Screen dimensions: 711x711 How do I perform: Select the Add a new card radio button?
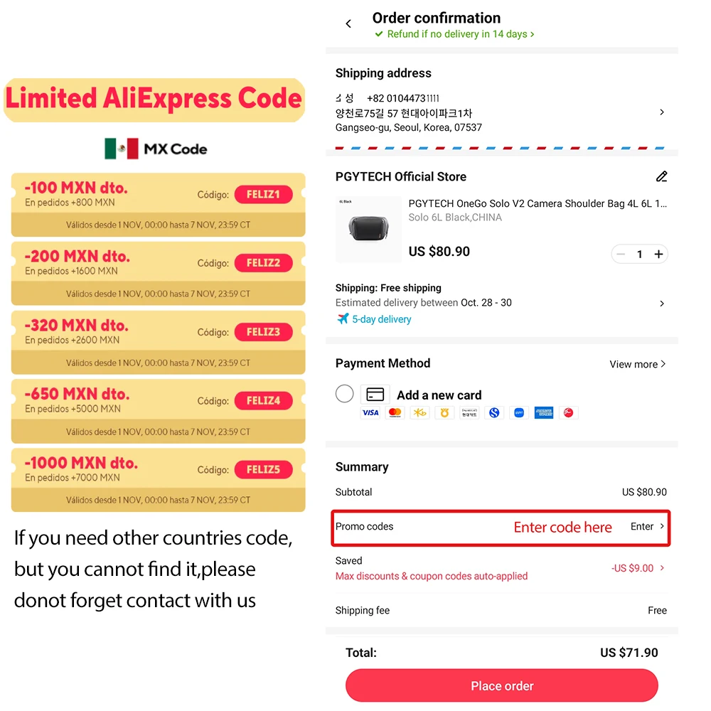345,394
